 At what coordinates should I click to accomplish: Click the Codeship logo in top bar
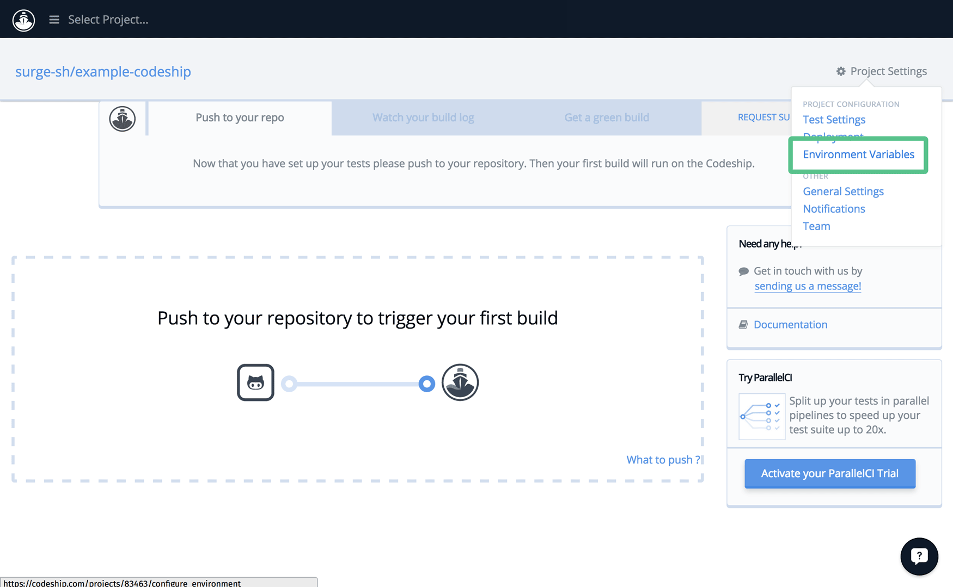(23, 20)
